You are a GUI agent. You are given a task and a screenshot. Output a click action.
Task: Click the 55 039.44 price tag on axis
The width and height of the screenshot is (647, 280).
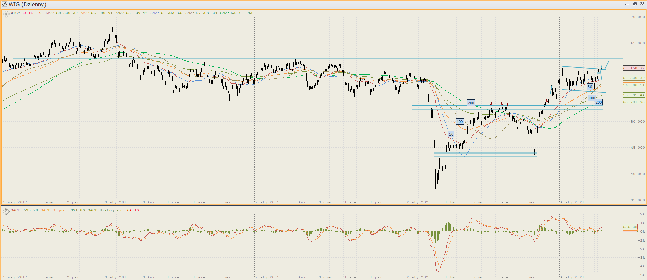pyautogui.click(x=633, y=95)
